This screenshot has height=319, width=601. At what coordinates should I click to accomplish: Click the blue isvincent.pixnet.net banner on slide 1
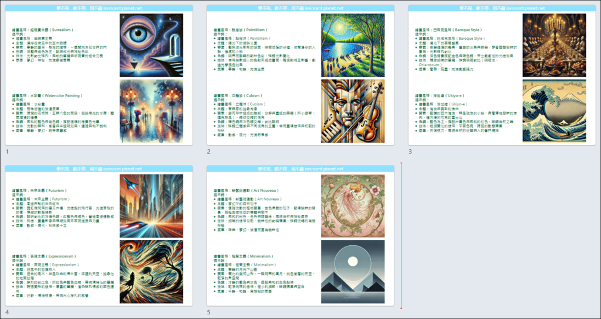[99, 8]
